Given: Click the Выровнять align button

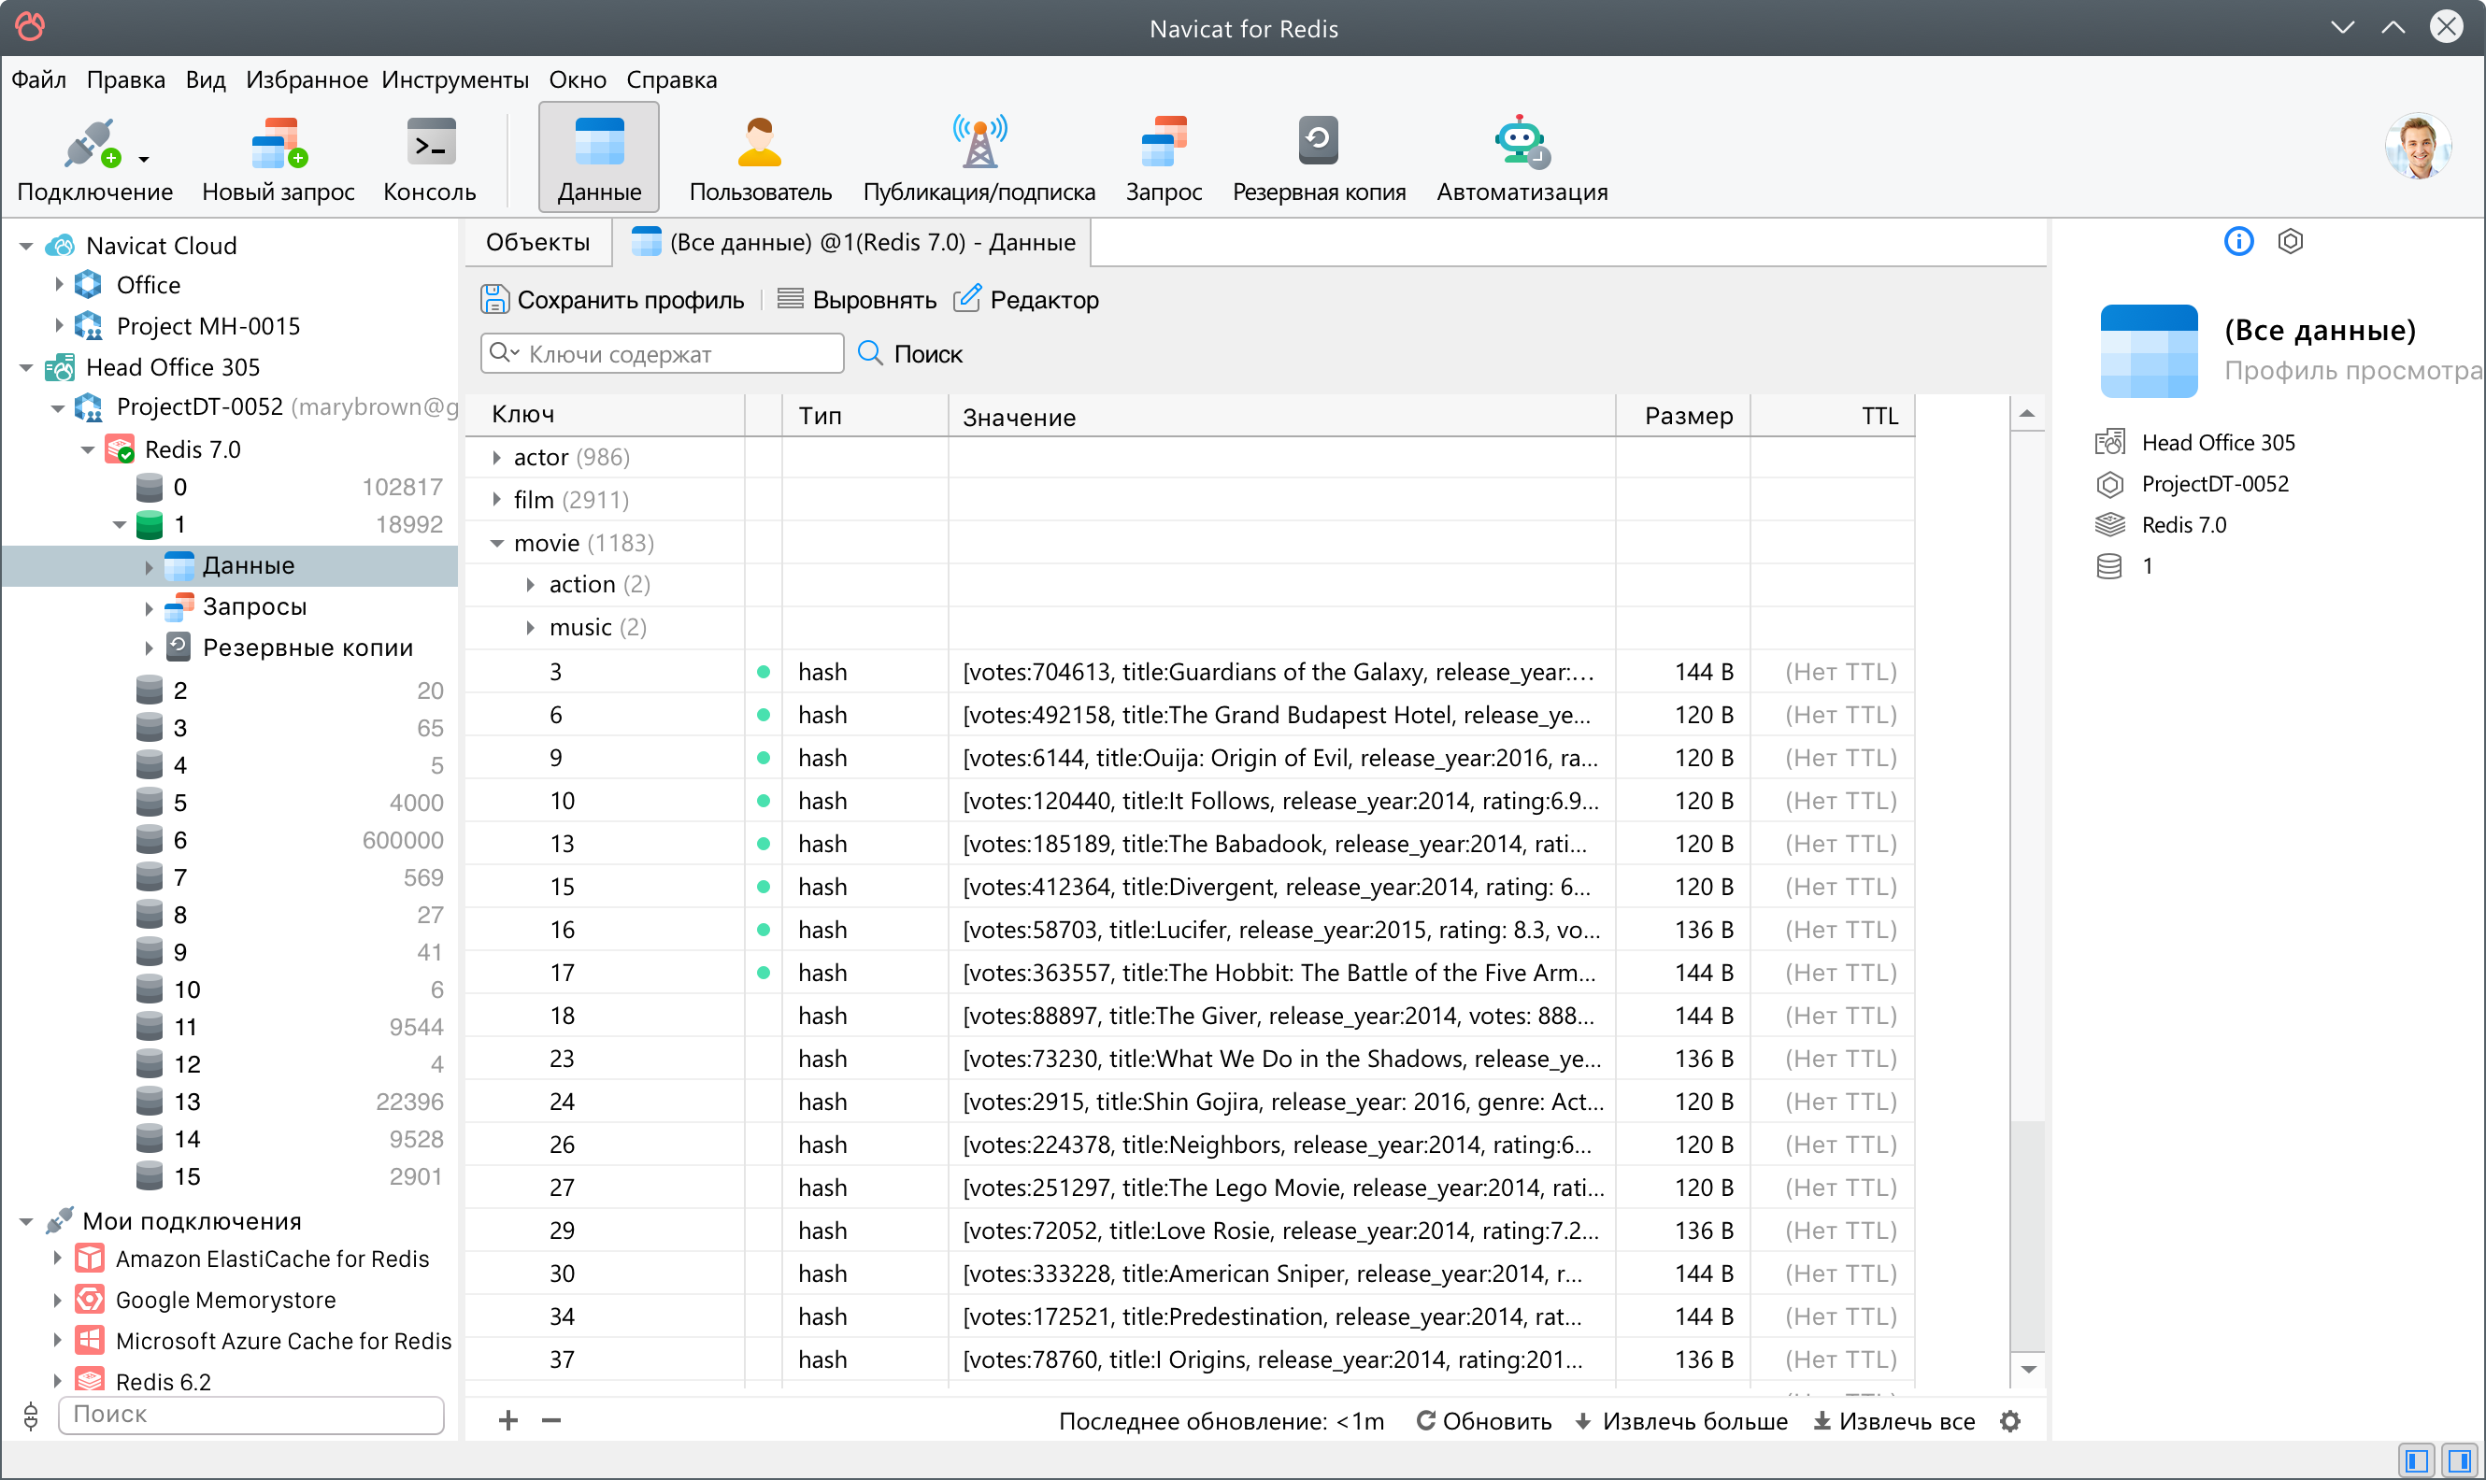Looking at the screenshot, I should [857, 299].
